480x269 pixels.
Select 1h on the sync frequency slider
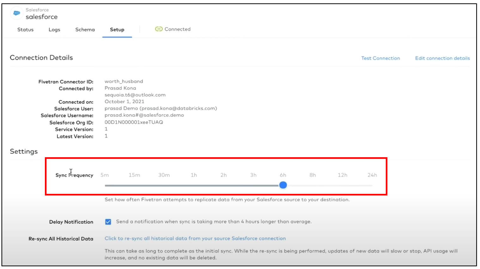point(194,175)
